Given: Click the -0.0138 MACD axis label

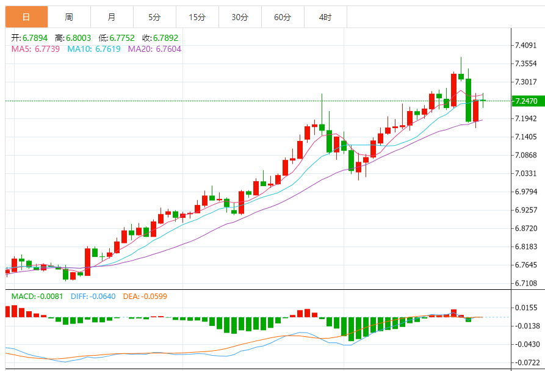Looking at the screenshot, I should 527,326.
